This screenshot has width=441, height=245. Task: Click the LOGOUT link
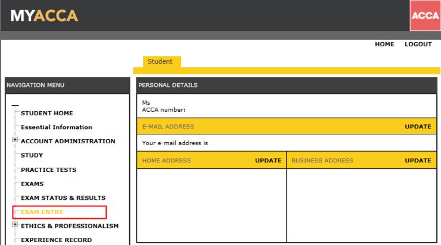418,45
